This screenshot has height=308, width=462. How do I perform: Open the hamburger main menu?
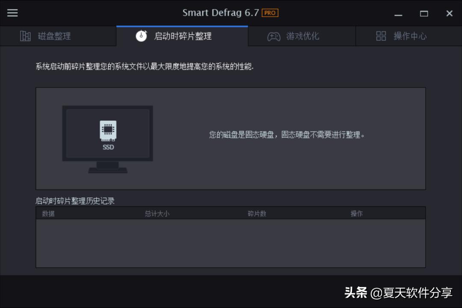tap(12, 12)
